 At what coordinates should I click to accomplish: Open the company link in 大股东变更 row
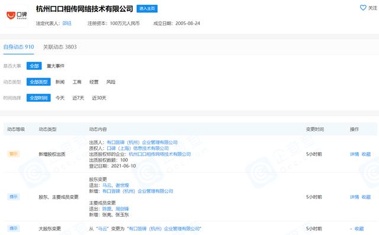(164, 228)
